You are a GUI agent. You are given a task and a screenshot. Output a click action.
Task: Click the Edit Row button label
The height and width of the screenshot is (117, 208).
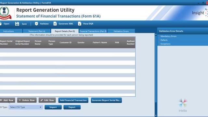coord(49,100)
